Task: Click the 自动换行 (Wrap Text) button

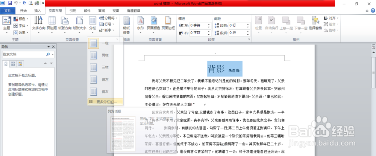Action: [272, 25]
